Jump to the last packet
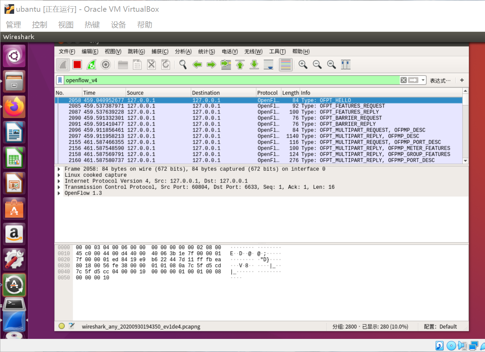This screenshot has height=352, width=485. coord(254,65)
